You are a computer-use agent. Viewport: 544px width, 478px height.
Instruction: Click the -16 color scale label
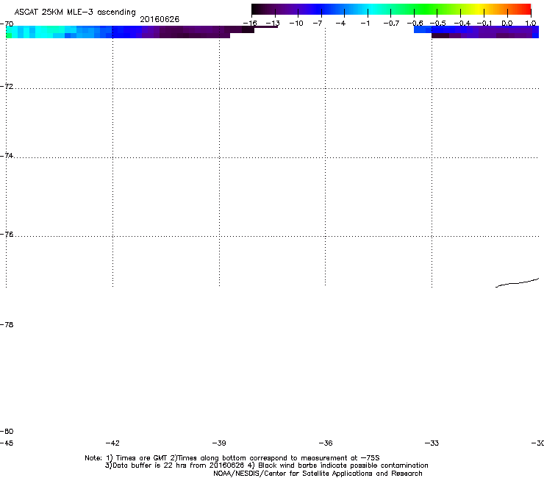click(250, 24)
